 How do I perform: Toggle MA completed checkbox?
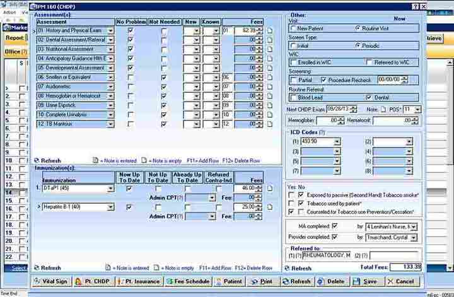tap(335, 226)
